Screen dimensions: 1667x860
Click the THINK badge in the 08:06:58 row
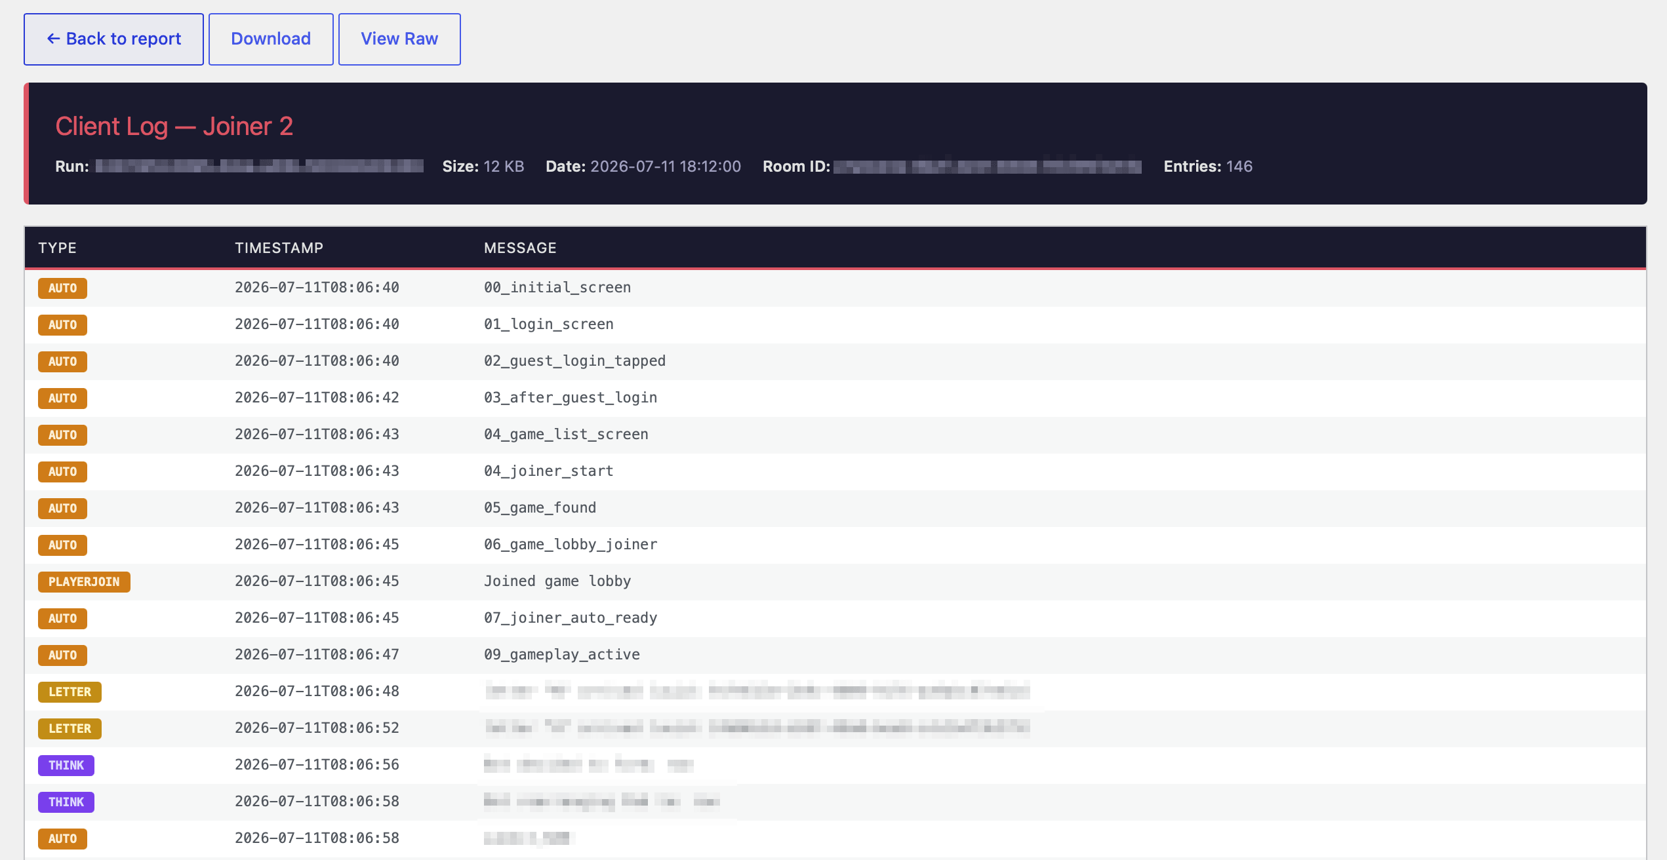click(66, 802)
